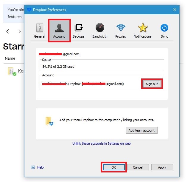The height and width of the screenshot is (182, 196).
Task: Go forward in the background Dropbox window
Action: [20, 31]
